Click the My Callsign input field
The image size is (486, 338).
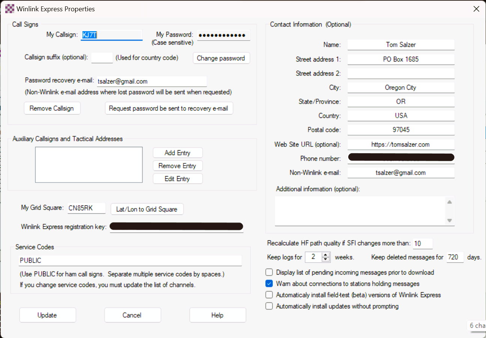[x=111, y=35]
